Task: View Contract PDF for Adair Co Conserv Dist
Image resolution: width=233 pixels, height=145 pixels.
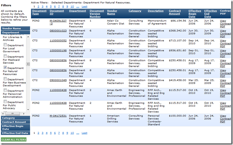Action: coord(225,24)
